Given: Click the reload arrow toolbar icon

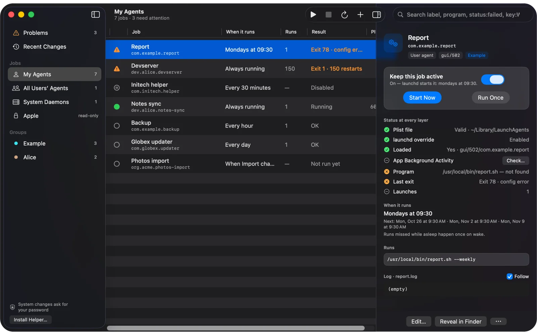Looking at the screenshot, I should point(344,15).
